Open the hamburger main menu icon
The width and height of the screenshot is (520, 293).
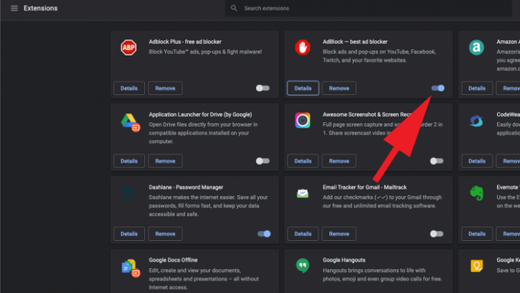coord(14,8)
